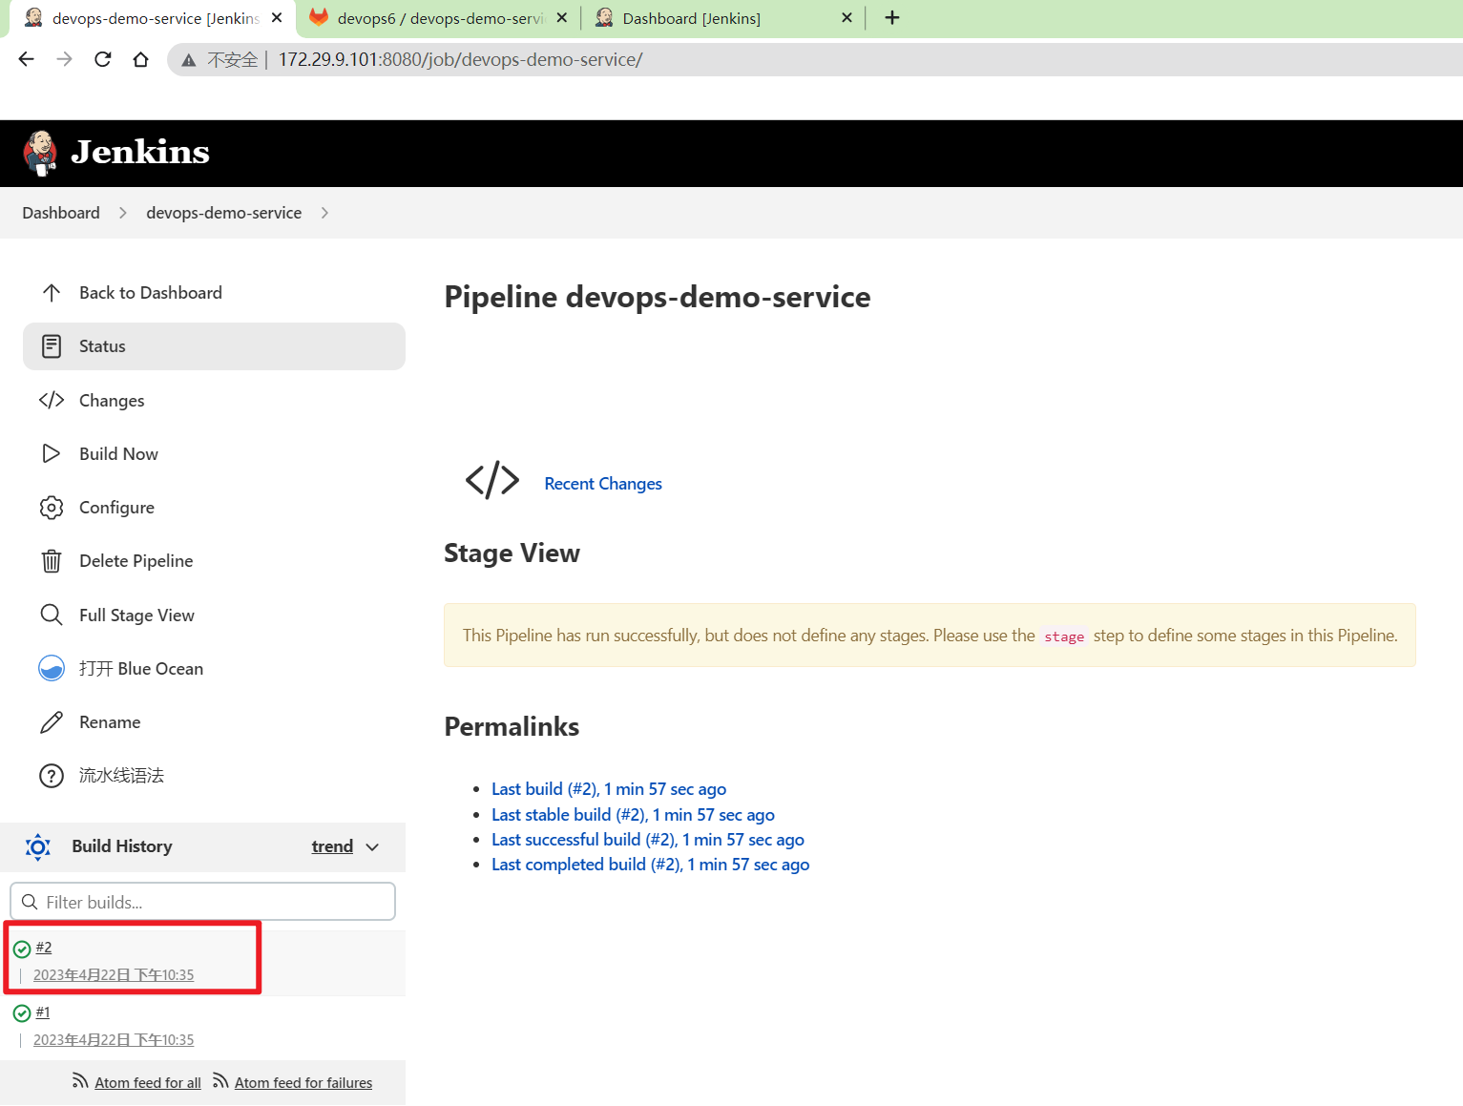This screenshot has width=1463, height=1106.
Task: Click the browser home icon
Action: 141,59
